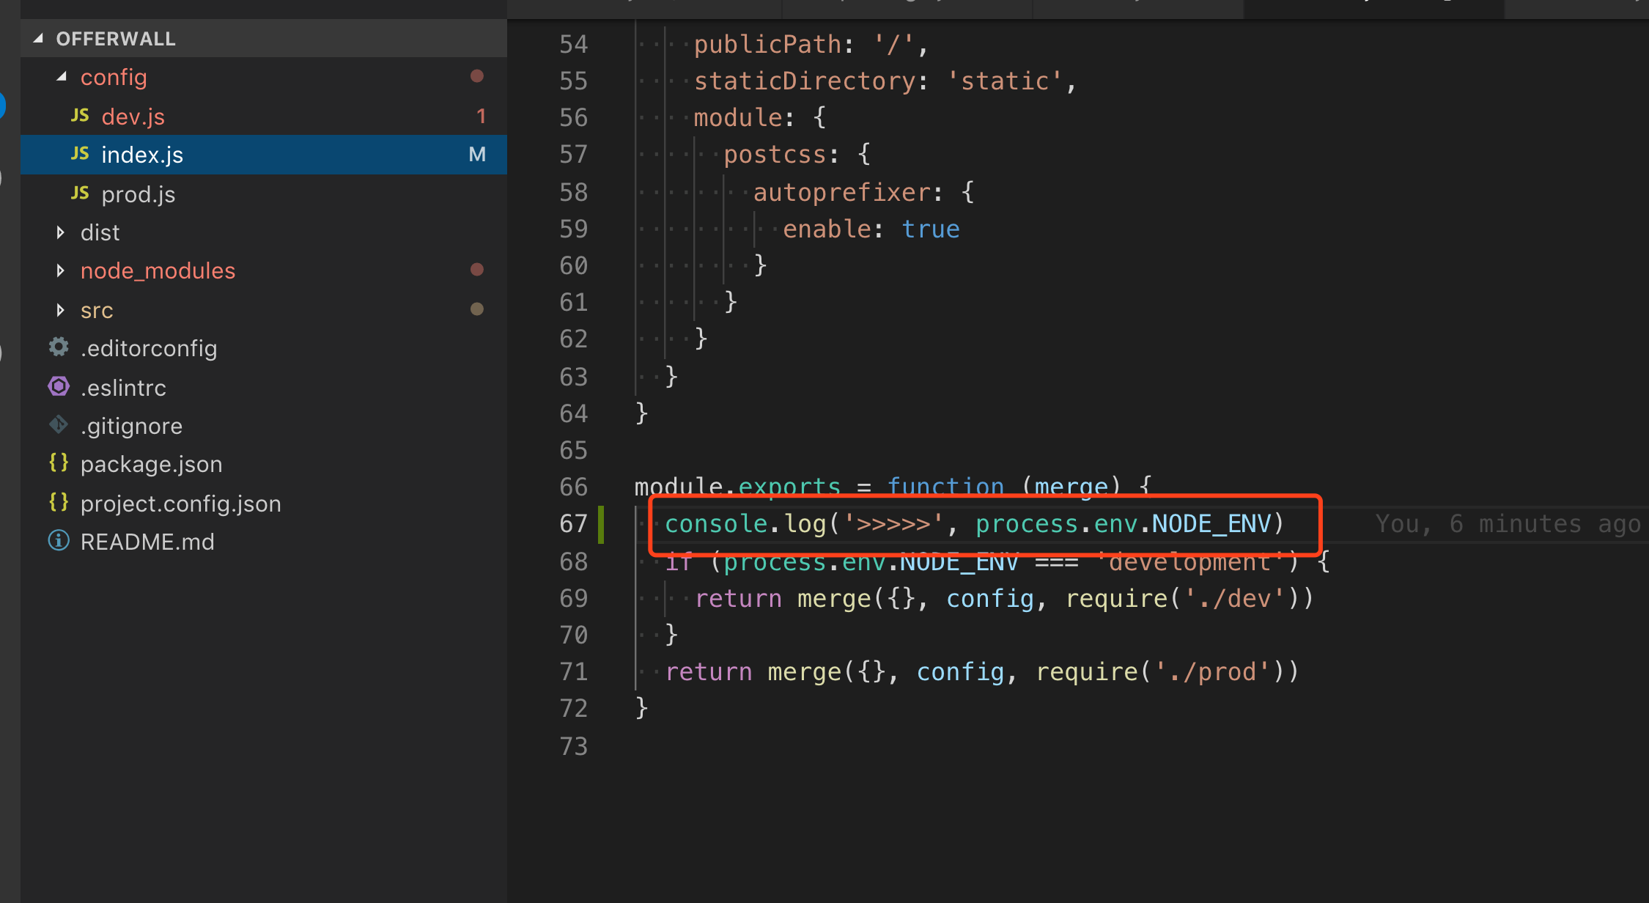Click the JS icon beside prod.js
The width and height of the screenshot is (1649, 903).
[x=80, y=193]
